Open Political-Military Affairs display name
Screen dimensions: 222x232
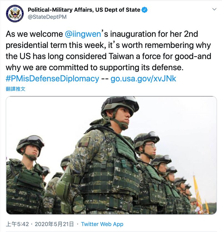pos(84,10)
